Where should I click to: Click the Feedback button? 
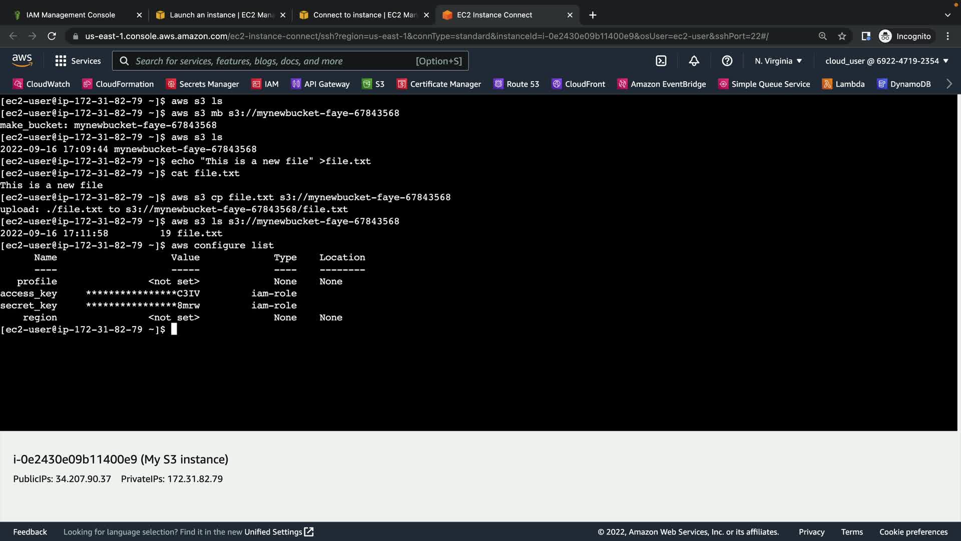coord(30,532)
